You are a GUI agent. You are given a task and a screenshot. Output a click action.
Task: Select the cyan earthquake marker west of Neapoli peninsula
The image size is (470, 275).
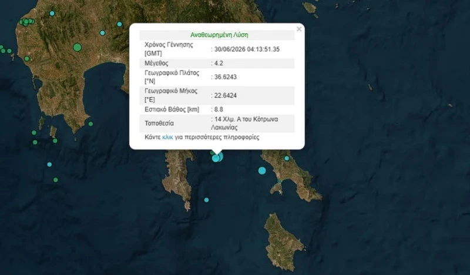[262, 170]
